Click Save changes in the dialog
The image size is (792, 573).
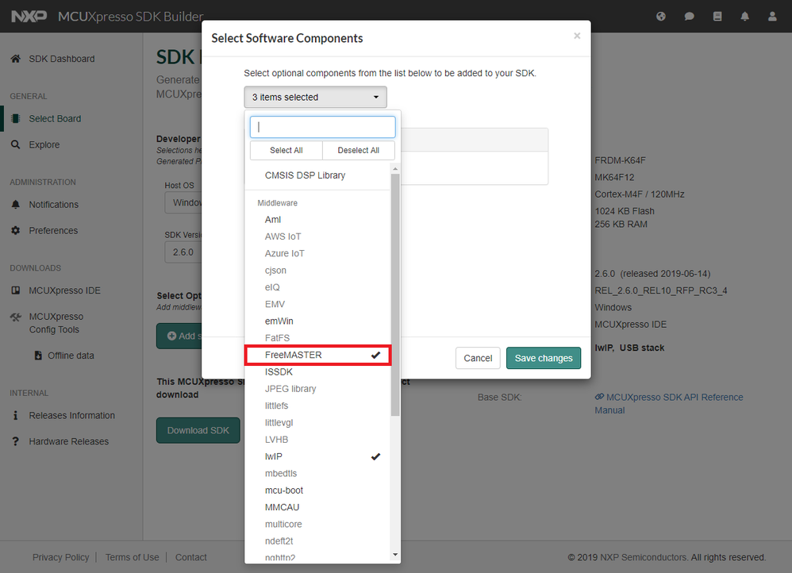click(544, 358)
